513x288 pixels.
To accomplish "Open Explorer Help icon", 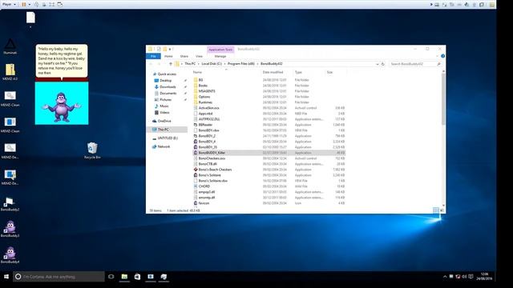I will (442, 56).
